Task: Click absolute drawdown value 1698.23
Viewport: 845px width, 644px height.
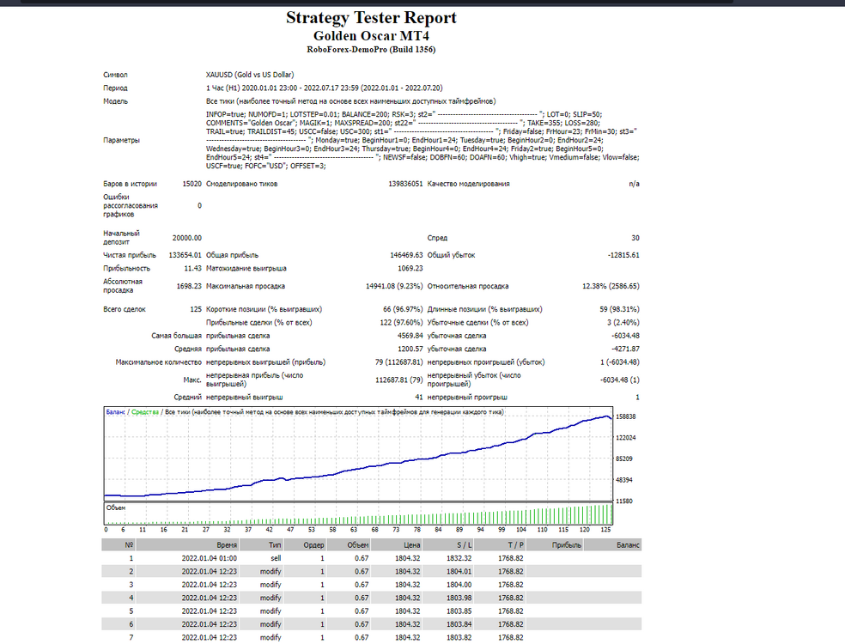Action: pyautogui.click(x=189, y=286)
